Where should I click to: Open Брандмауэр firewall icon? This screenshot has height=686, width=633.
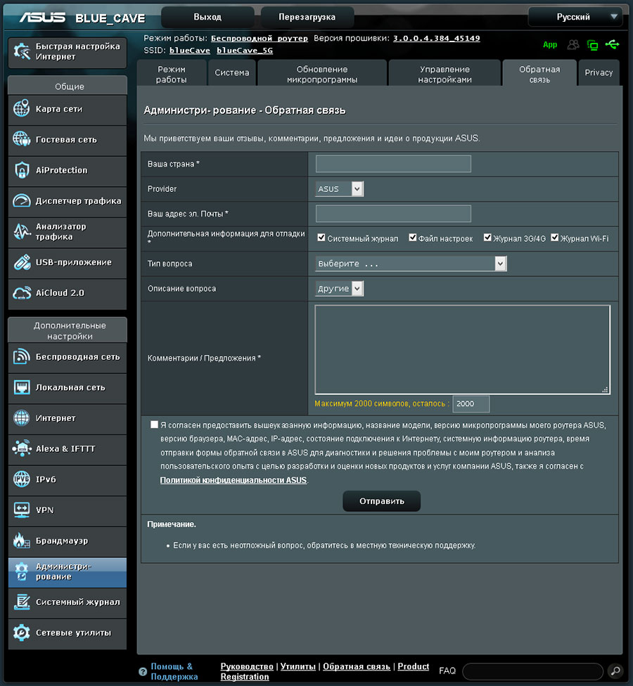(x=21, y=541)
